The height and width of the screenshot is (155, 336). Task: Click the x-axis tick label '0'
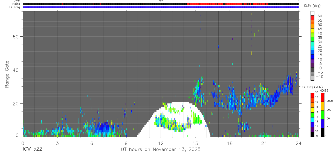point(23,143)
